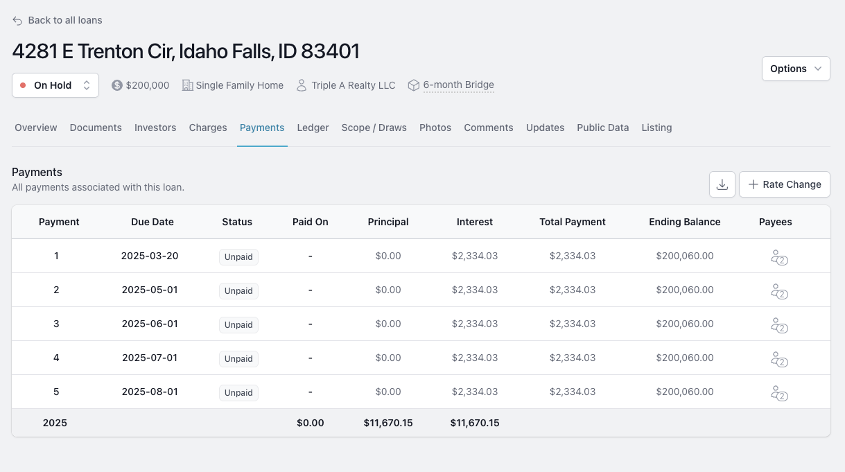This screenshot has width=845, height=472.
Task: Open the Scope / Draws tab
Action: tap(374, 128)
